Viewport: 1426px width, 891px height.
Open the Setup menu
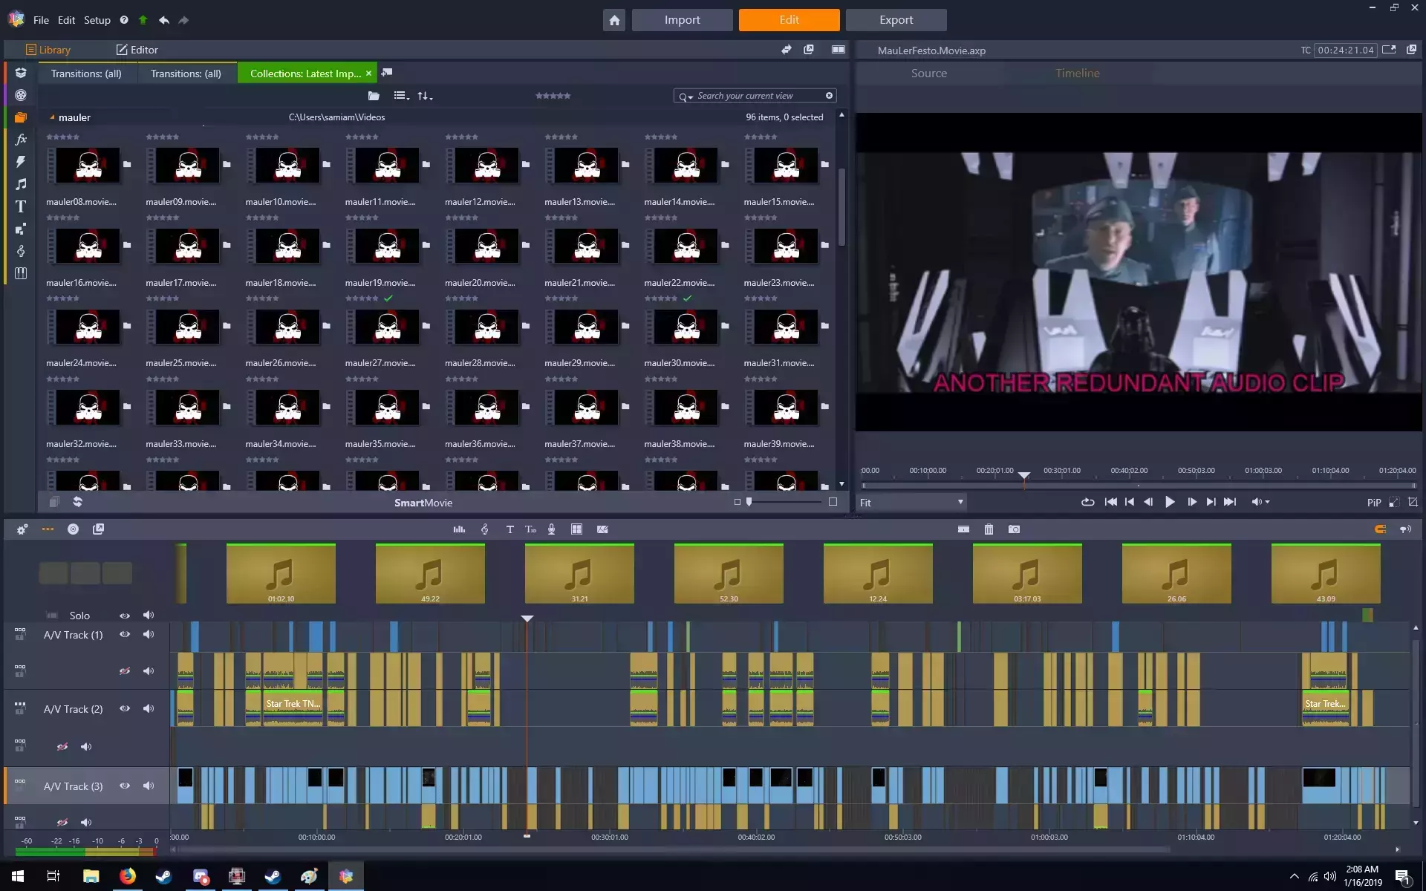[x=97, y=20]
